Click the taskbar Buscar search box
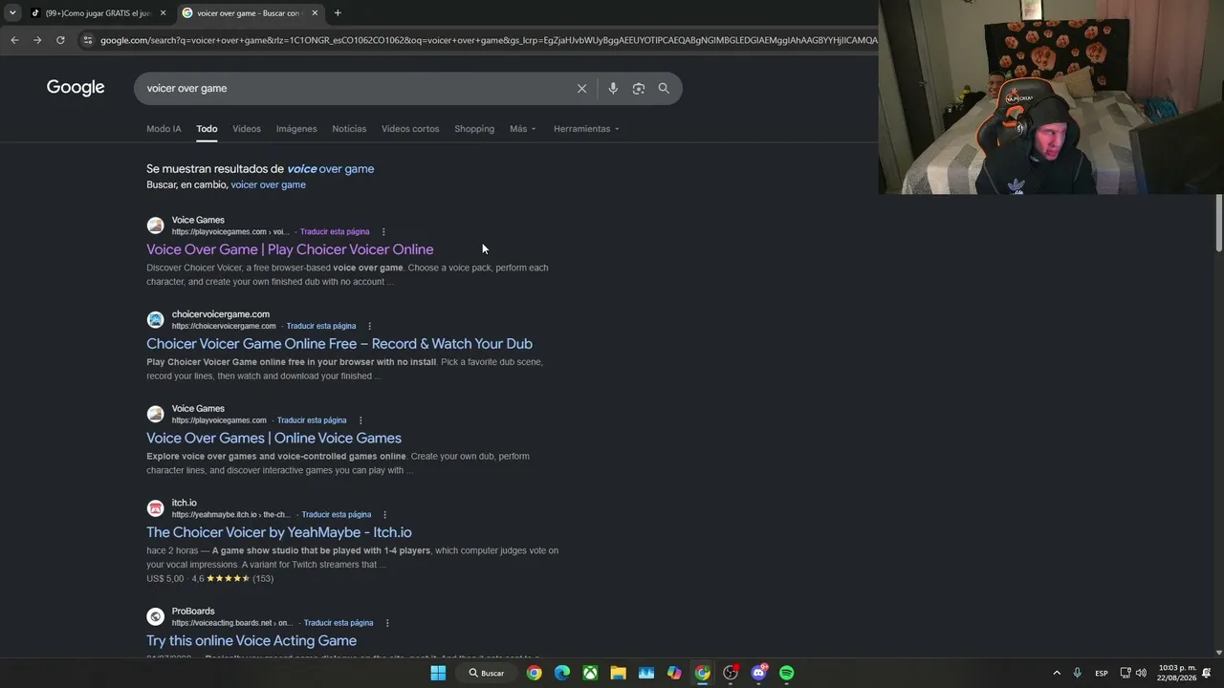Image resolution: width=1224 pixels, height=688 pixels. tap(487, 673)
